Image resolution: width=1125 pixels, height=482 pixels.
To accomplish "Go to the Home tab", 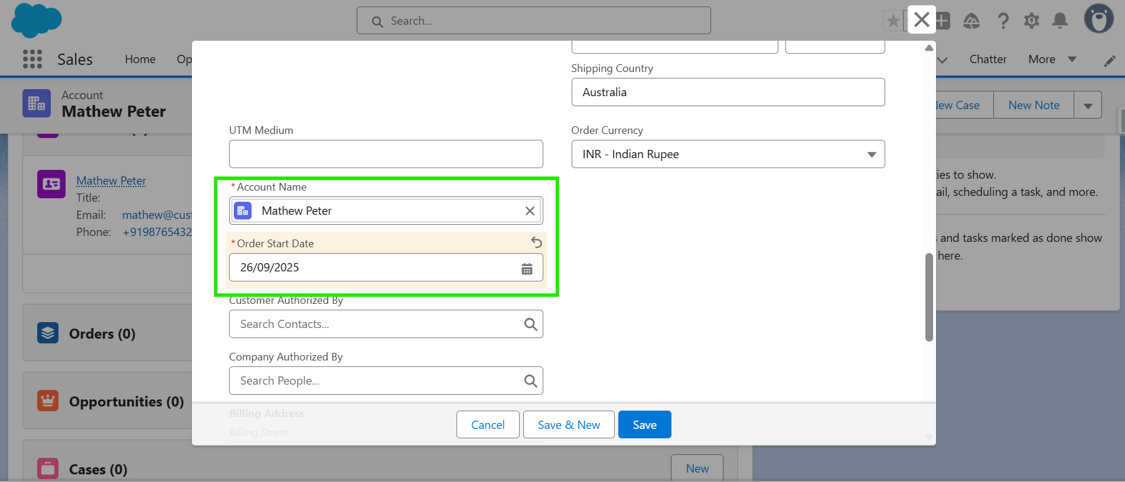I will tap(140, 59).
